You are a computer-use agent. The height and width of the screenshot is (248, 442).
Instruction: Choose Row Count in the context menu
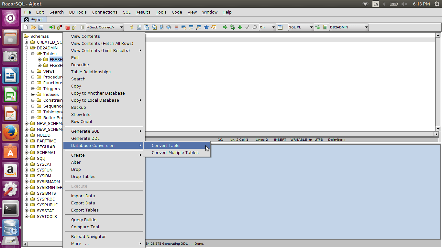[x=104, y=121]
